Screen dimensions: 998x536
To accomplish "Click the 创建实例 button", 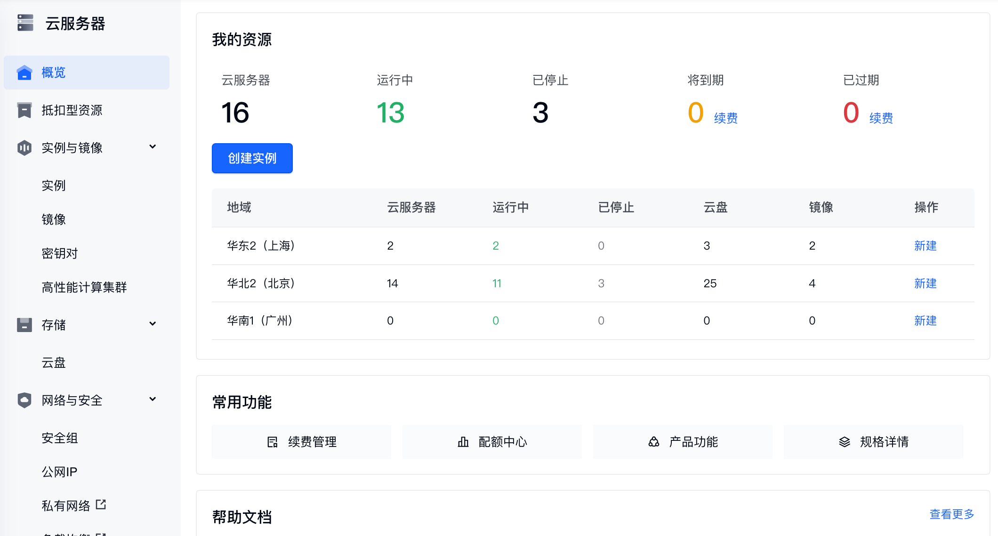I will point(252,158).
